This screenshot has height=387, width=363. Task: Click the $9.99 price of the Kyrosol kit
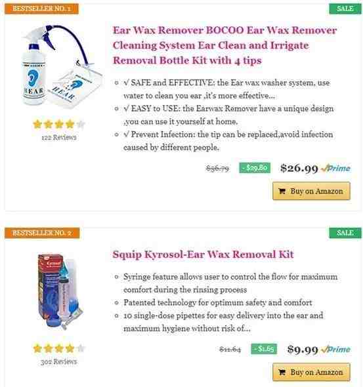[303, 349]
